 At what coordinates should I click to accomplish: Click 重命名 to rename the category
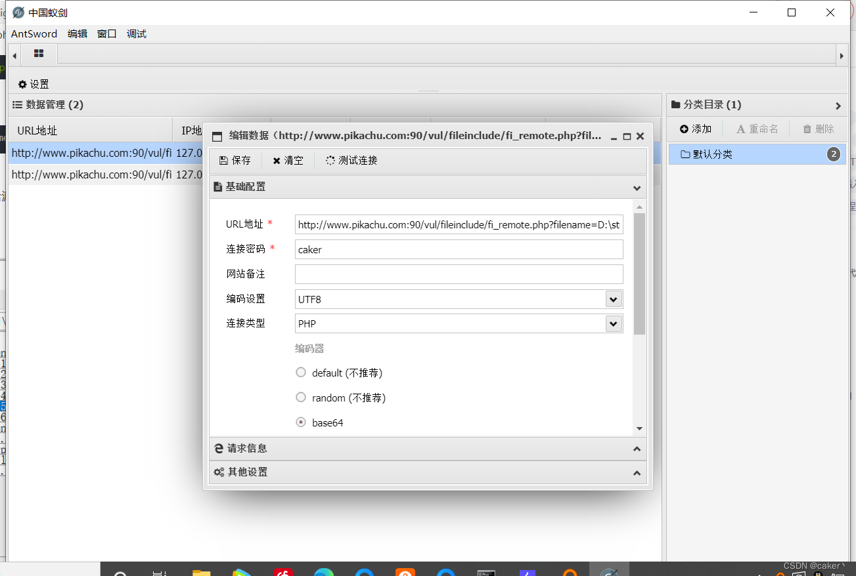click(757, 129)
